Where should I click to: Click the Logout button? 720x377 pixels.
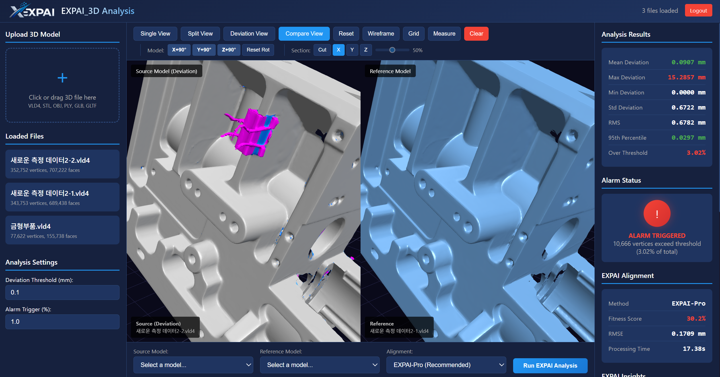click(x=698, y=10)
